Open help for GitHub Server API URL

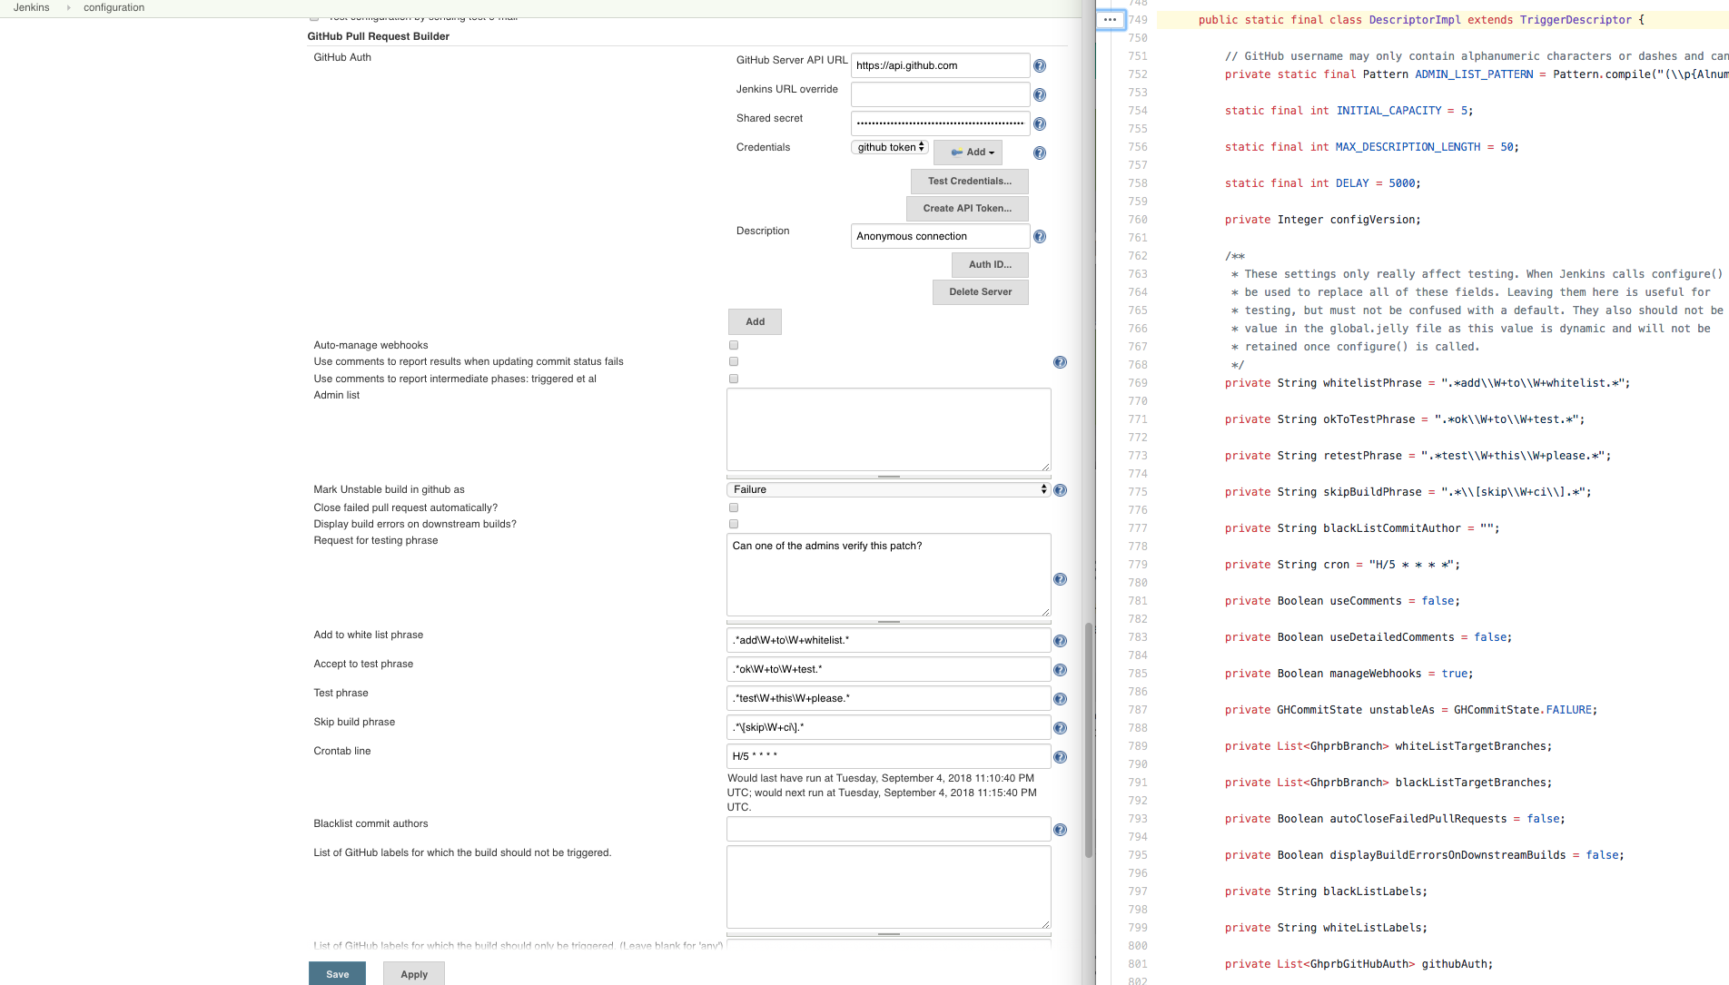(1040, 65)
